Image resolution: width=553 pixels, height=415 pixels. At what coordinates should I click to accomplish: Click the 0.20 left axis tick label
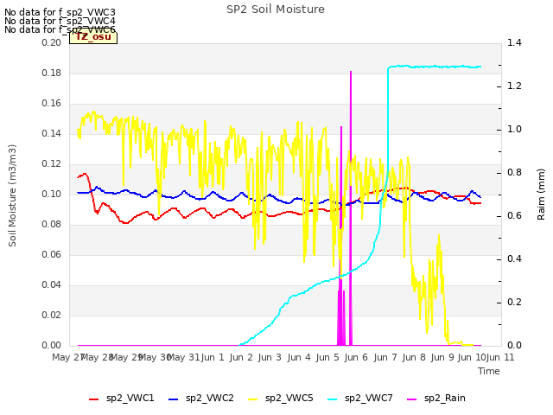point(51,42)
